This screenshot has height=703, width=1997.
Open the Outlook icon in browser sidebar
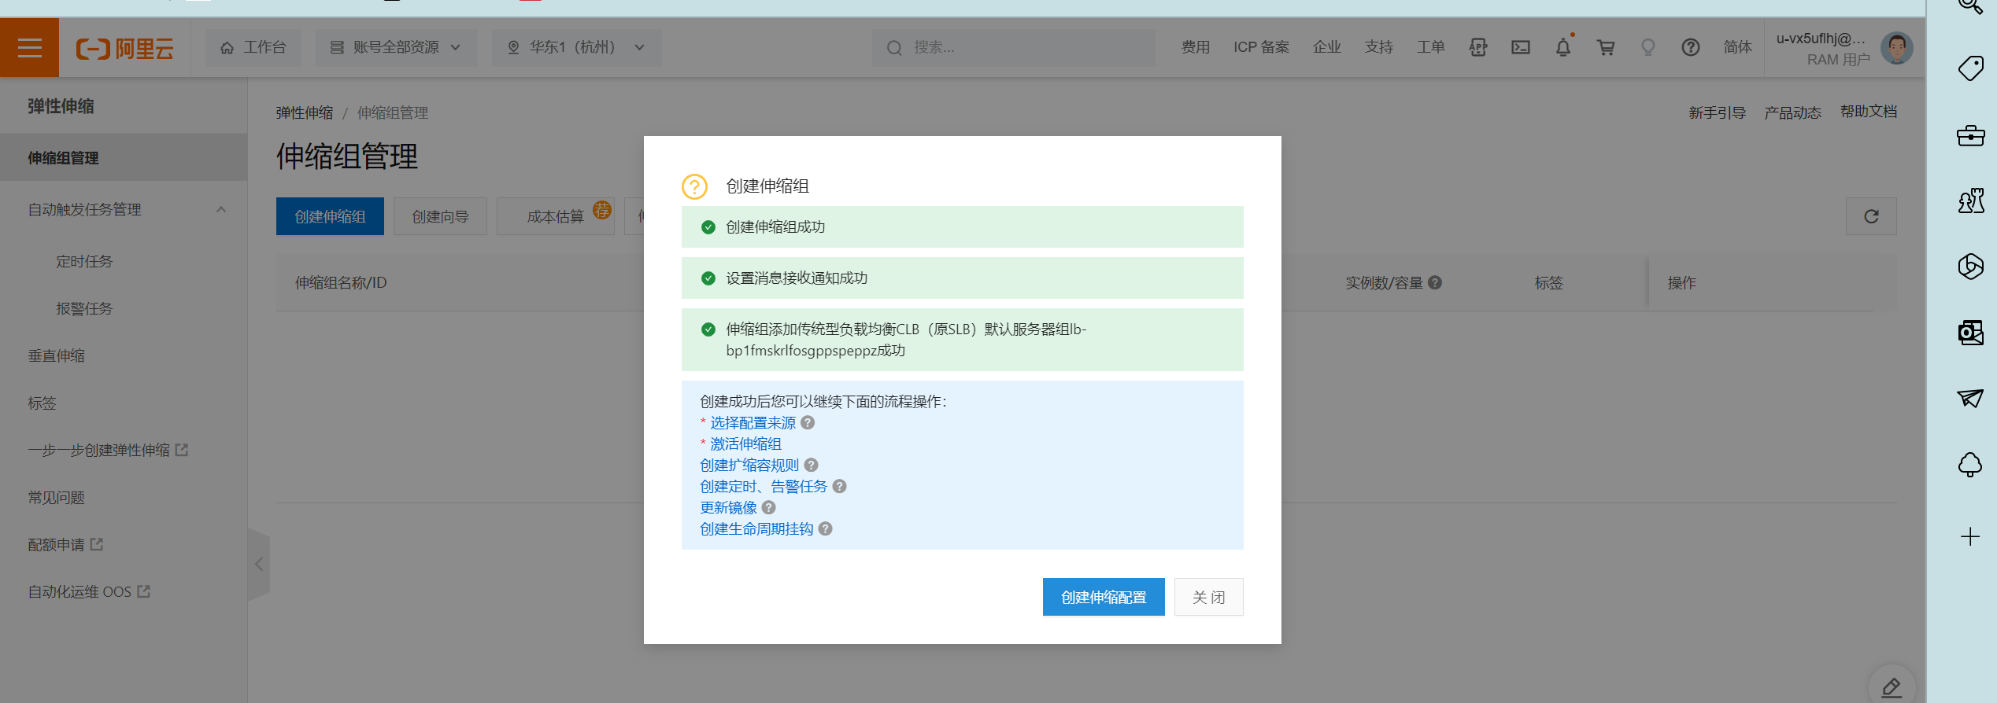point(1970,333)
